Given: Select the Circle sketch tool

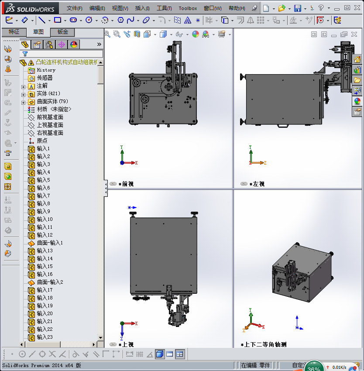Looking at the screenshot, I should coord(89,20).
